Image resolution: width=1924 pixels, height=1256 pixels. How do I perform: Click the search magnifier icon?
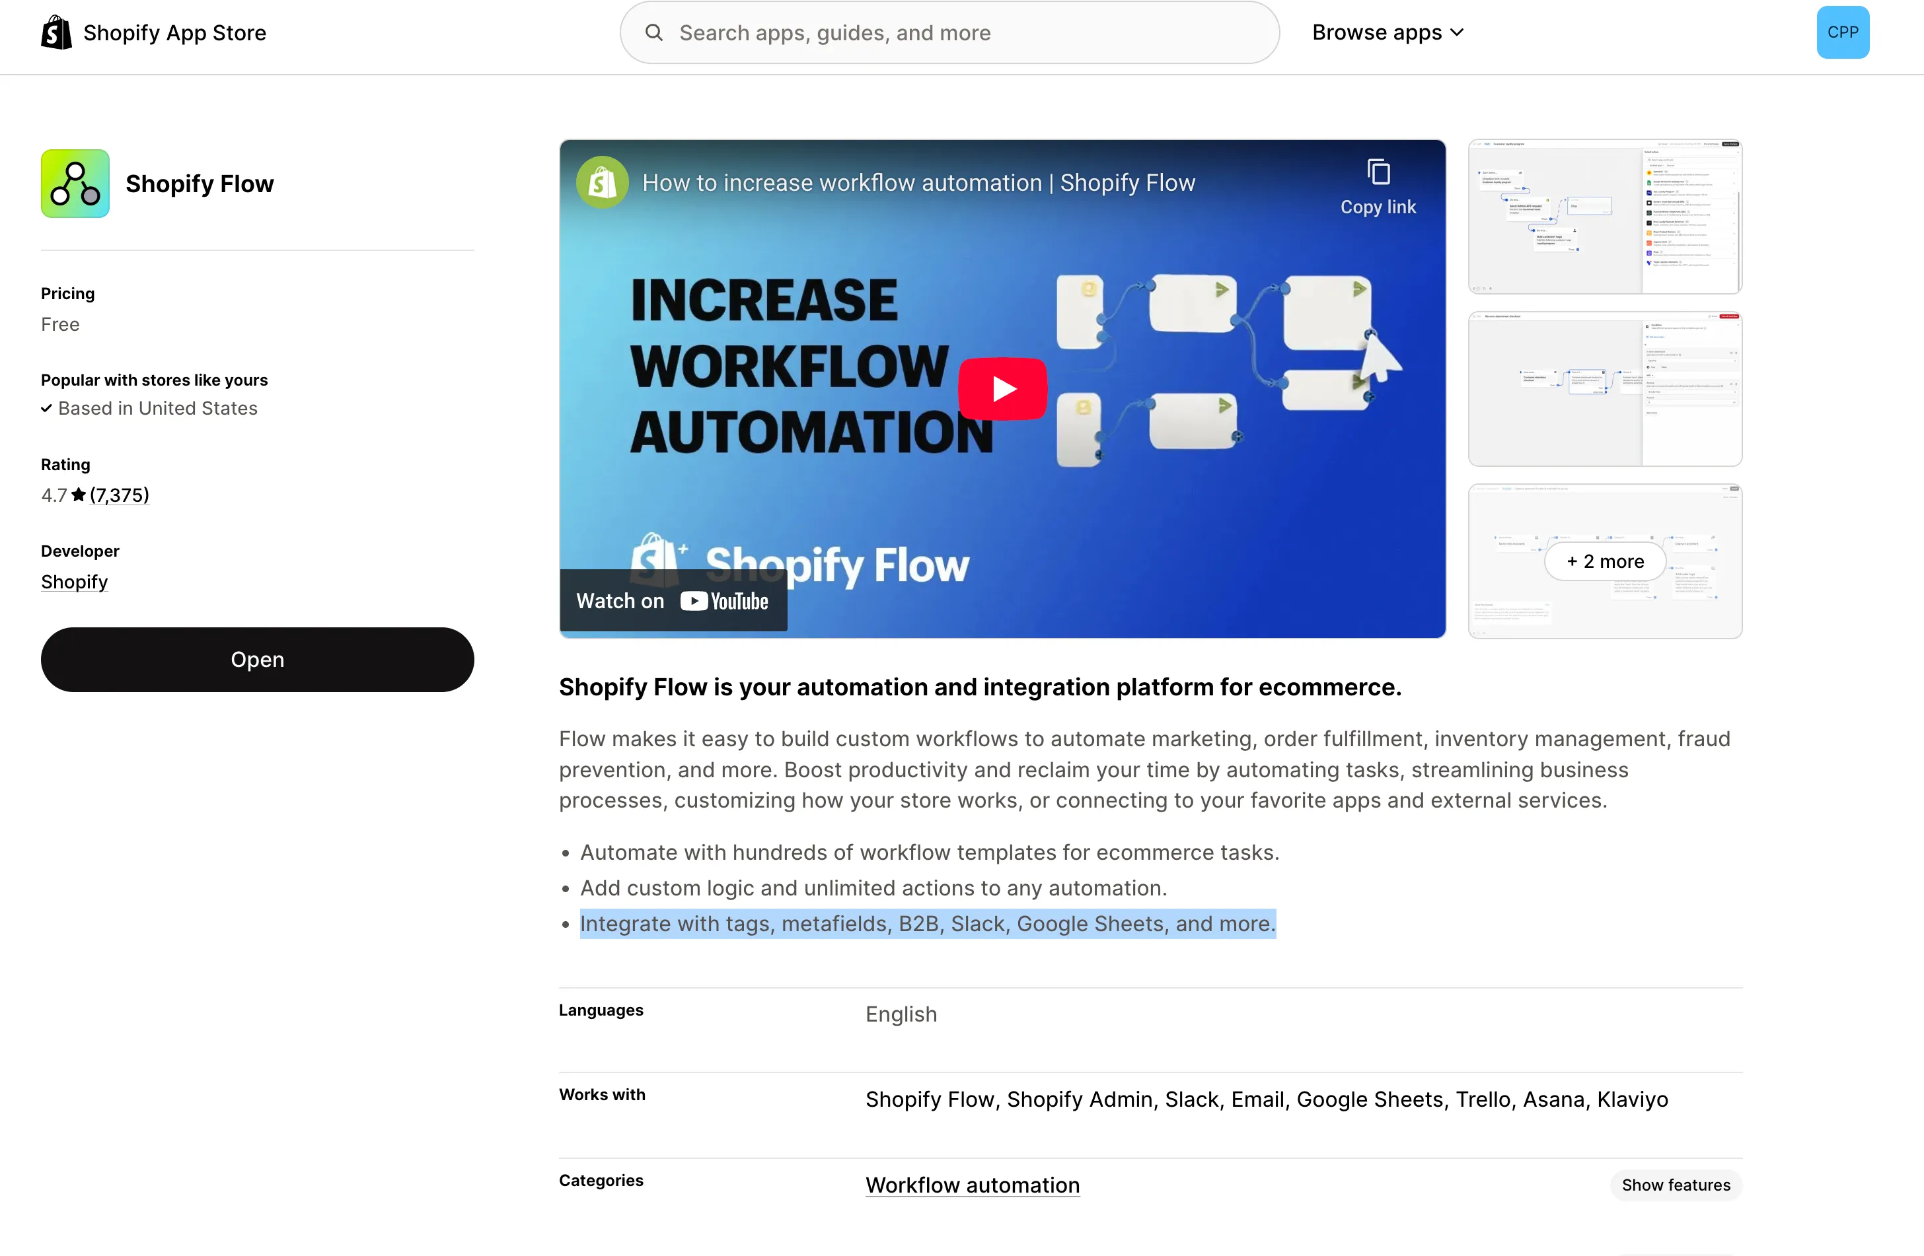click(x=654, y=32)
